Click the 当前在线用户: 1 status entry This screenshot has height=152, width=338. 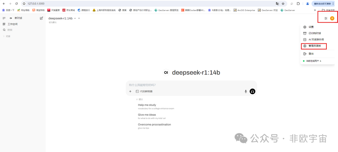click(x=312, y=61)
